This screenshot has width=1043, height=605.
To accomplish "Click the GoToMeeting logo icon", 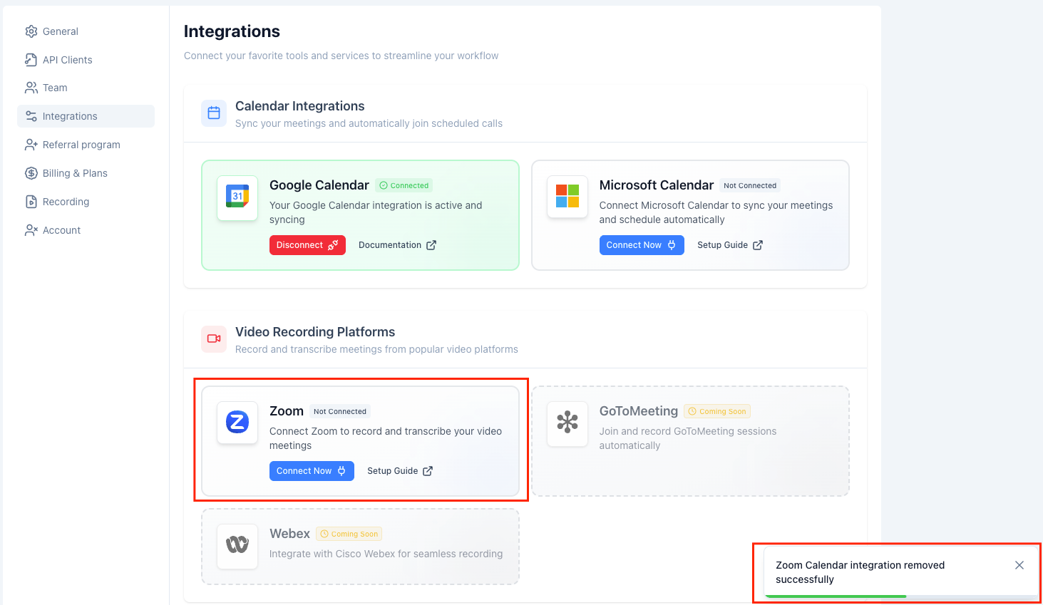I will [567, 423].
